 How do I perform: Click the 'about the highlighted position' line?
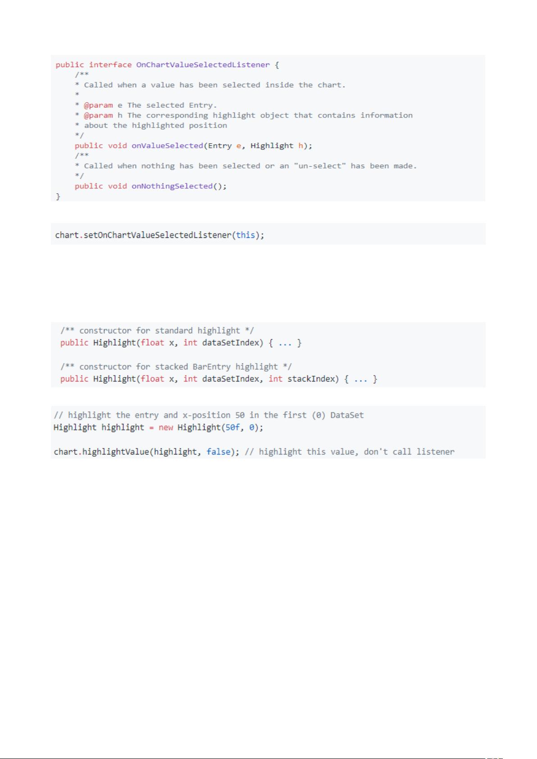(x=151, y=126)
